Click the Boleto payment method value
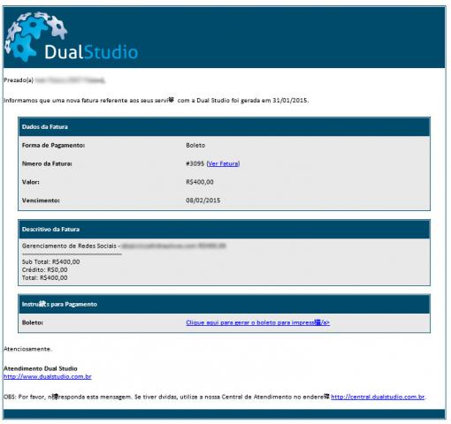This screenshot has height=424, width=451. coord(195,146)
